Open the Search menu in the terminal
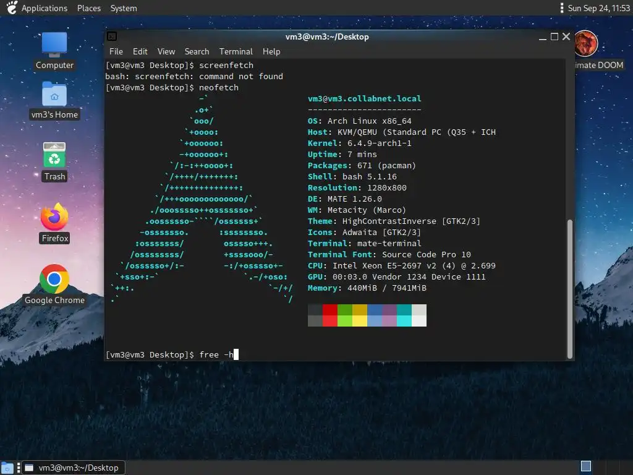This screenshot has width=633, height=475. (x=197, y=51)
